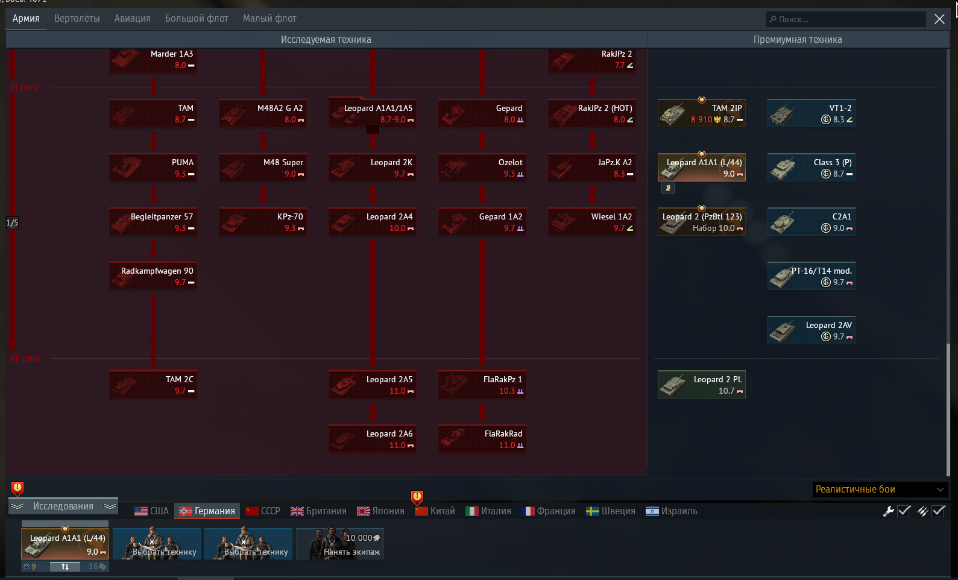
Task: Select the TAM tank card
Action: point(153,113)
